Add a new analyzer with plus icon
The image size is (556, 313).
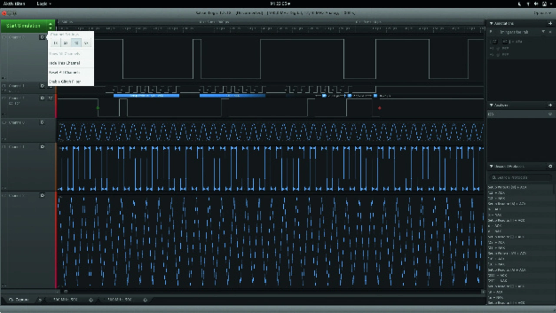coord(550,105)
